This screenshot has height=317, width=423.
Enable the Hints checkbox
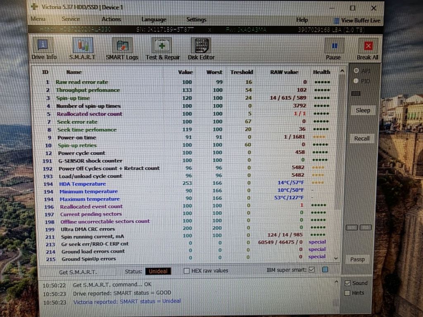(x=347, y=293)
